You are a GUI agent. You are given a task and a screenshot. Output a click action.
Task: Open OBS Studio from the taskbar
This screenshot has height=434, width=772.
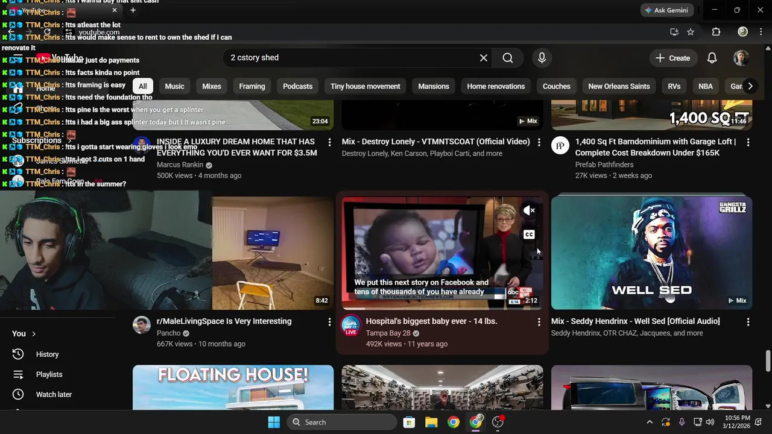(498, 422)
